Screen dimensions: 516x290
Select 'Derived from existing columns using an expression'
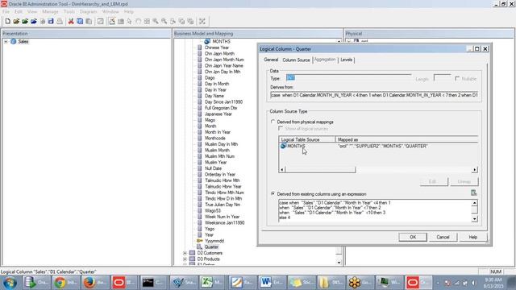pyautogui.click(x=273, y=194)
